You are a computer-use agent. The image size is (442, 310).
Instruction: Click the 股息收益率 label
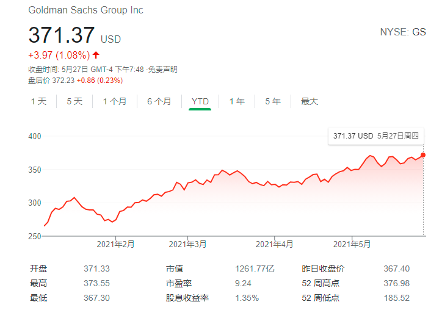(x=187, y=298)
